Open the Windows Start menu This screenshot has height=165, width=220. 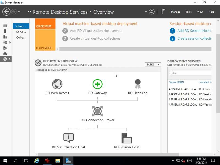pyautogui.click(x=5, y=161)
